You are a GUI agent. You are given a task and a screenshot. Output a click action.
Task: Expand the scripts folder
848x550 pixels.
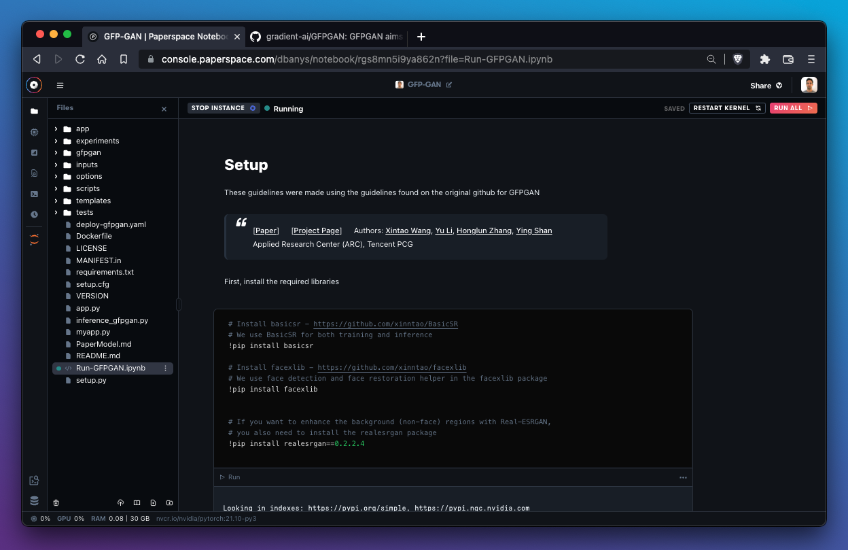[56, 188]
